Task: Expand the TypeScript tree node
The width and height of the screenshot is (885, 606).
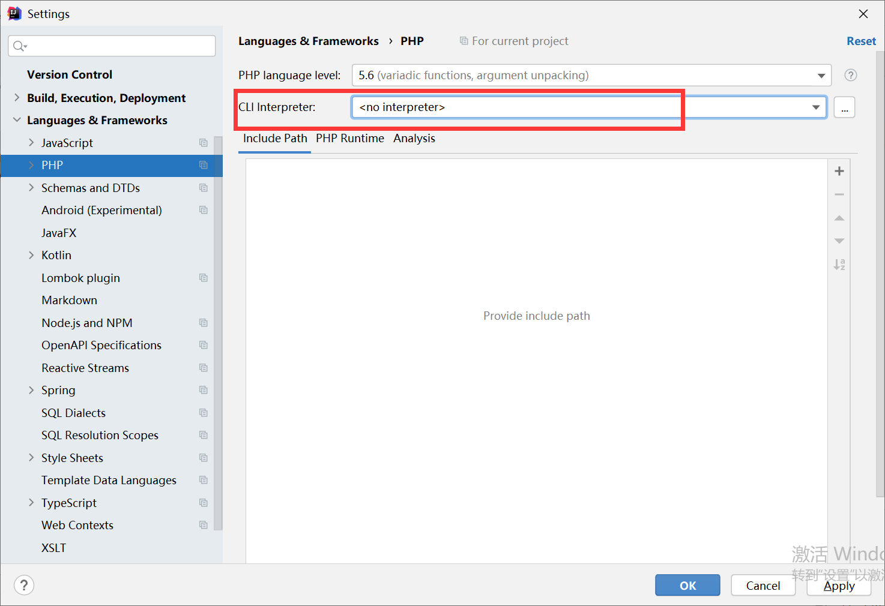Action: tap(31, 502)
